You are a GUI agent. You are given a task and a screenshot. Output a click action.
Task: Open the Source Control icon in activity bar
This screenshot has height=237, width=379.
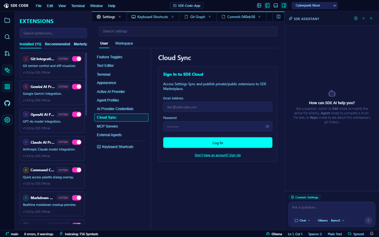[7, 53]
